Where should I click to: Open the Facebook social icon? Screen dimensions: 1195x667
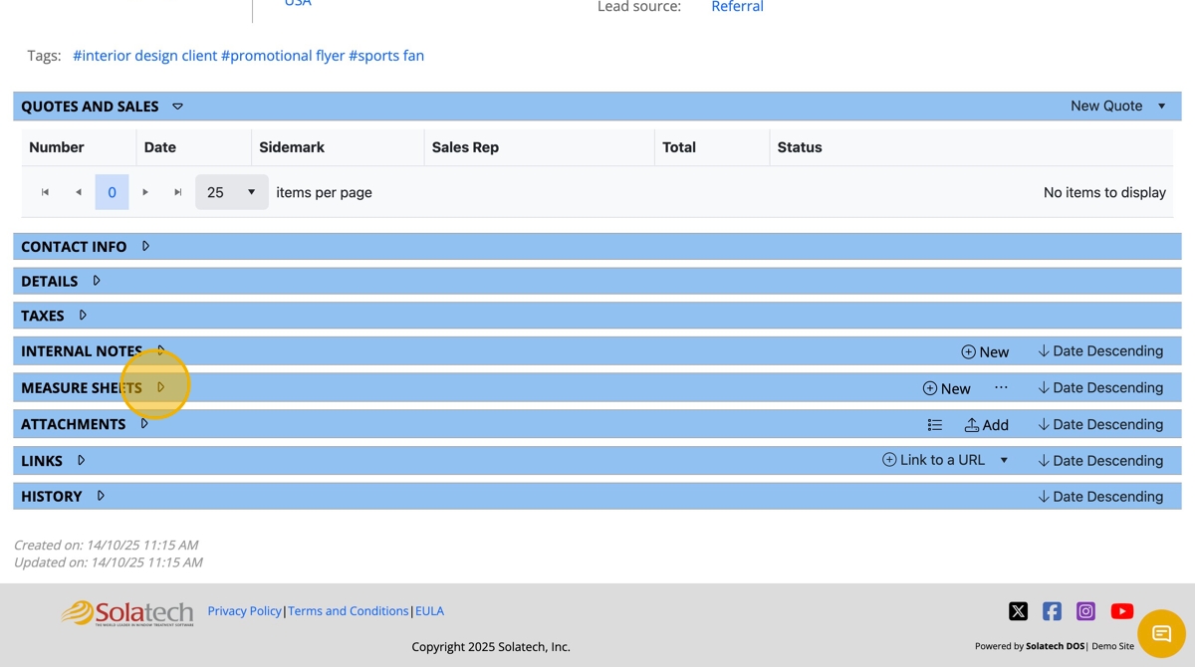tap(1052, 611)
